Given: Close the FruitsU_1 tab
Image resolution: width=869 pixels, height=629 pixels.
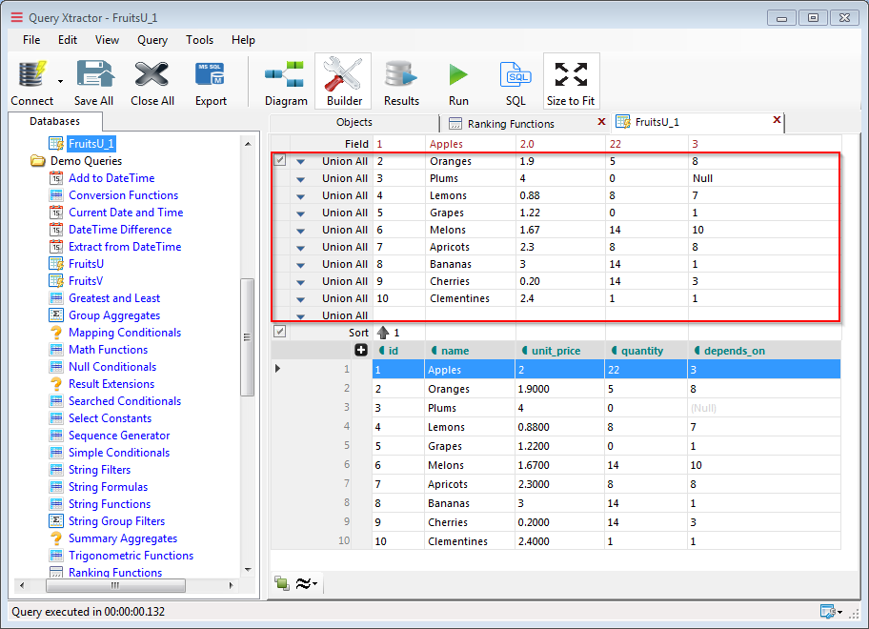Looking at the screenshot, I should pos(777,120).
